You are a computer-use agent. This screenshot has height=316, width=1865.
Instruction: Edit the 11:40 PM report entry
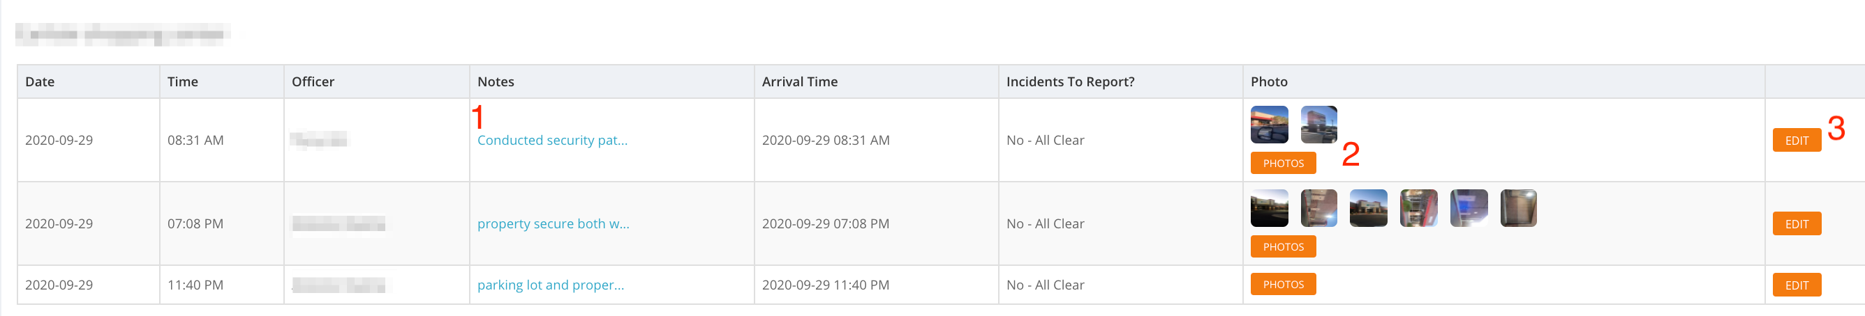pos(1796,285)
